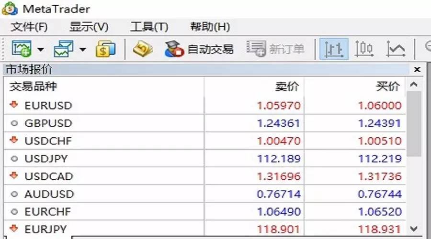
Task: Click the profiles toolbar icon
Action: point(64,49)
